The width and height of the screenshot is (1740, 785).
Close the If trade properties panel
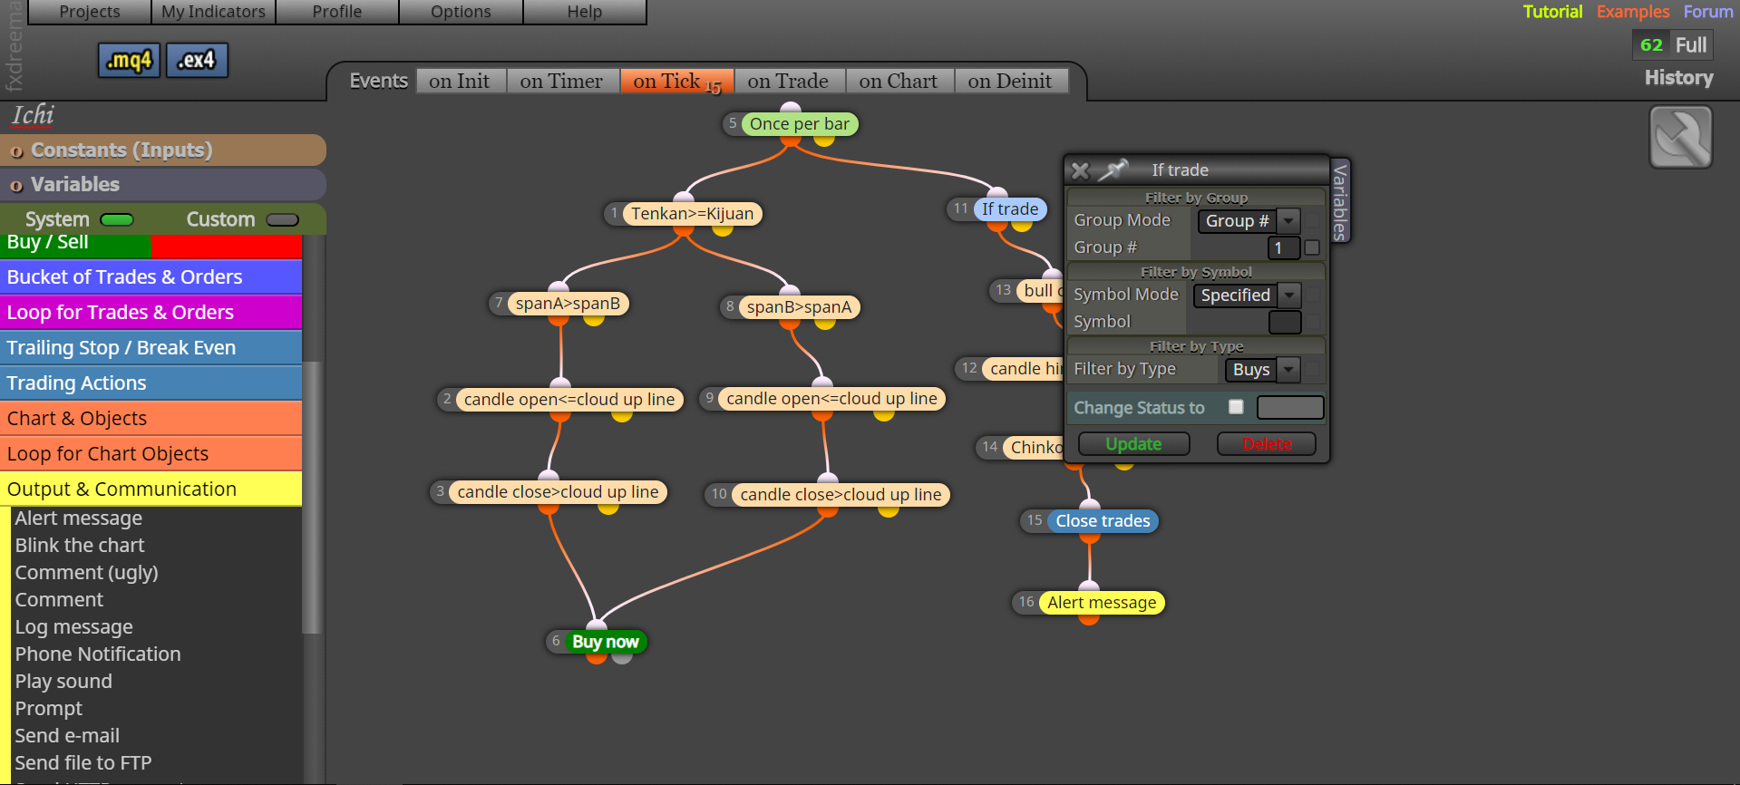tap(1080, 170)
